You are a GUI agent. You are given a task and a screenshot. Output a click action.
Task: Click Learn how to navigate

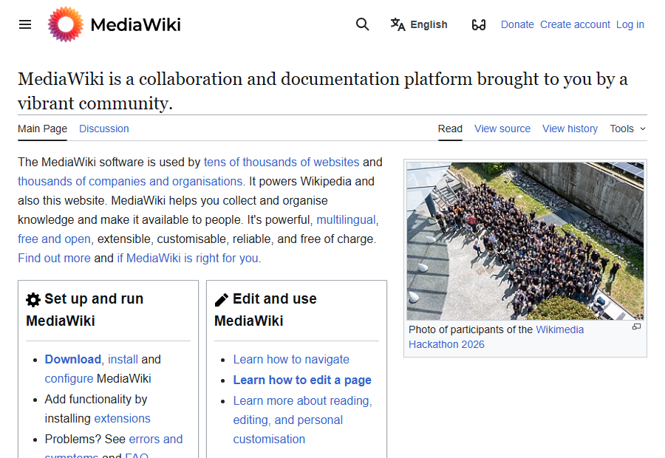coord(291,359)
